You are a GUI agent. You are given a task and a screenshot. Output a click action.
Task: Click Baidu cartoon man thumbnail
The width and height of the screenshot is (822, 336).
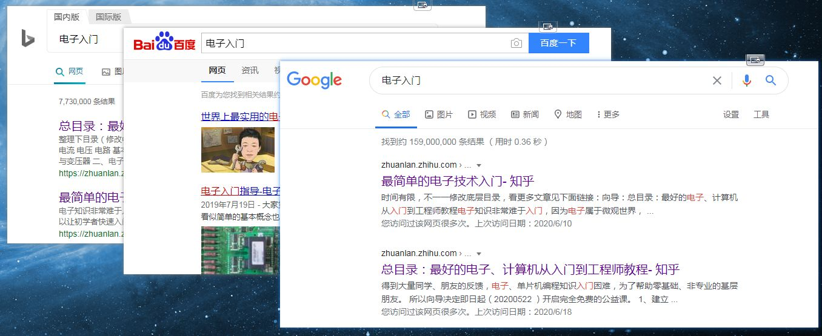[x=238, y=150]
